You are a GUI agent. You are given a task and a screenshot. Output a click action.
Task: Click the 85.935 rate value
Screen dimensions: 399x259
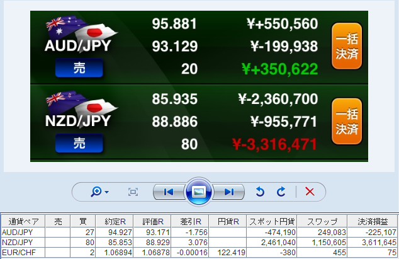pyautogui.click(x=175, y=99)
